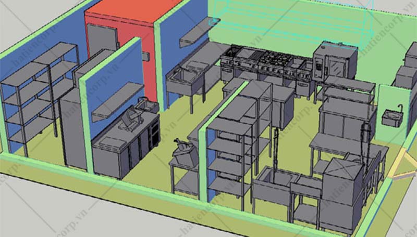The width and height of the screenshot is (417, 237).
Task: Select the wall-mounted hand sink on right wall
Action: (393, 116)
